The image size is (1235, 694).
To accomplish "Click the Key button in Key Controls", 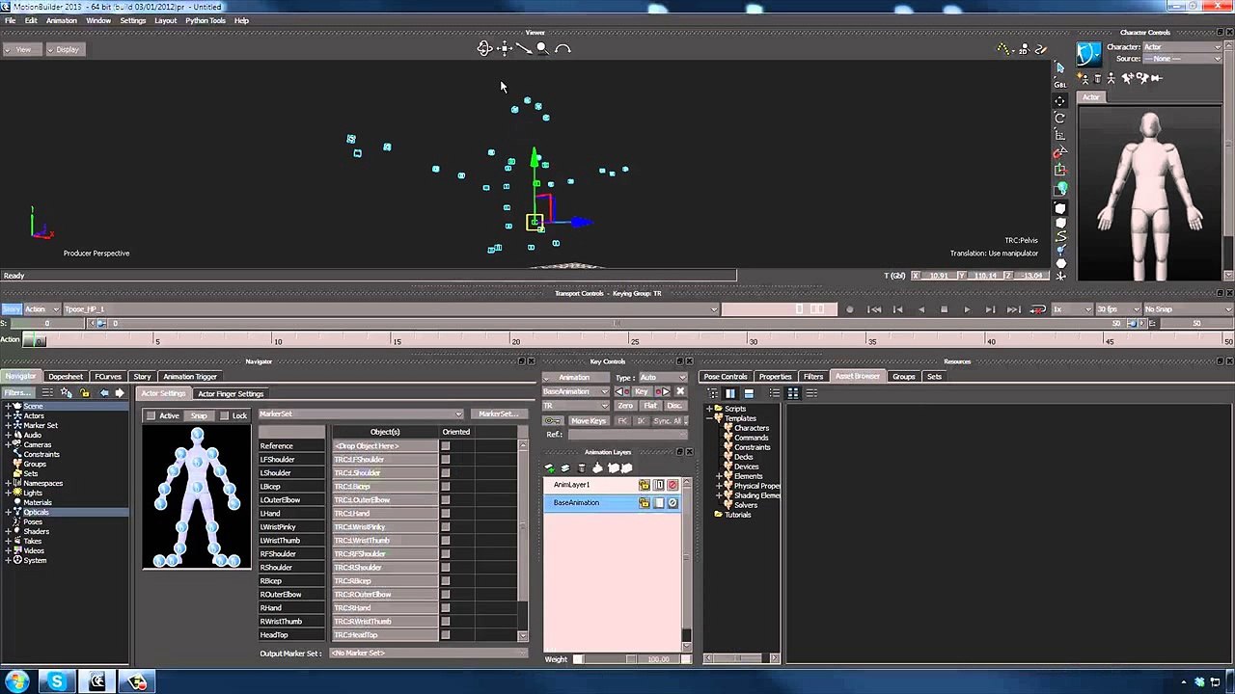I will tap(641, 391).
